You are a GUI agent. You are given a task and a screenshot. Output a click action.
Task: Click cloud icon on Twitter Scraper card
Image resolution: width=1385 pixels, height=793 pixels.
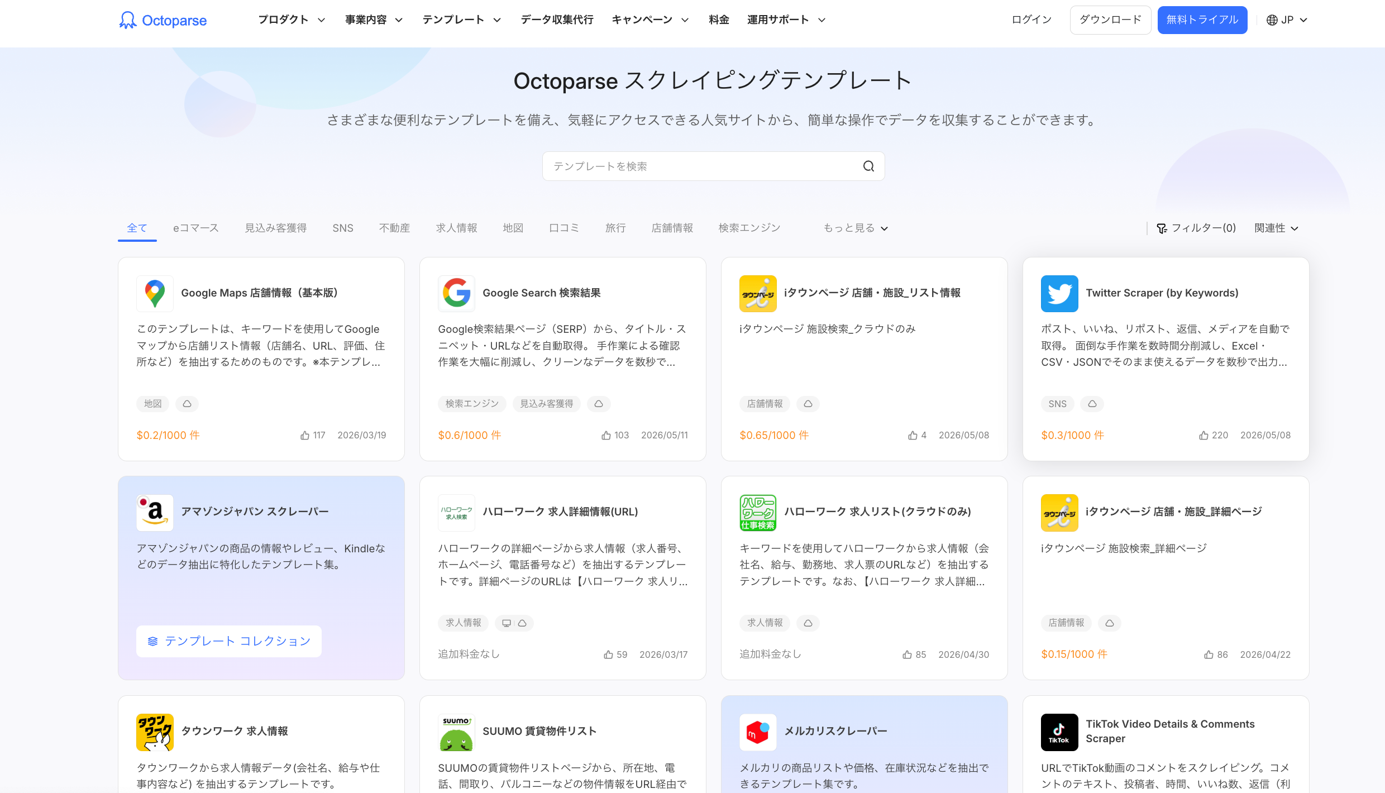click(1092, 404)
